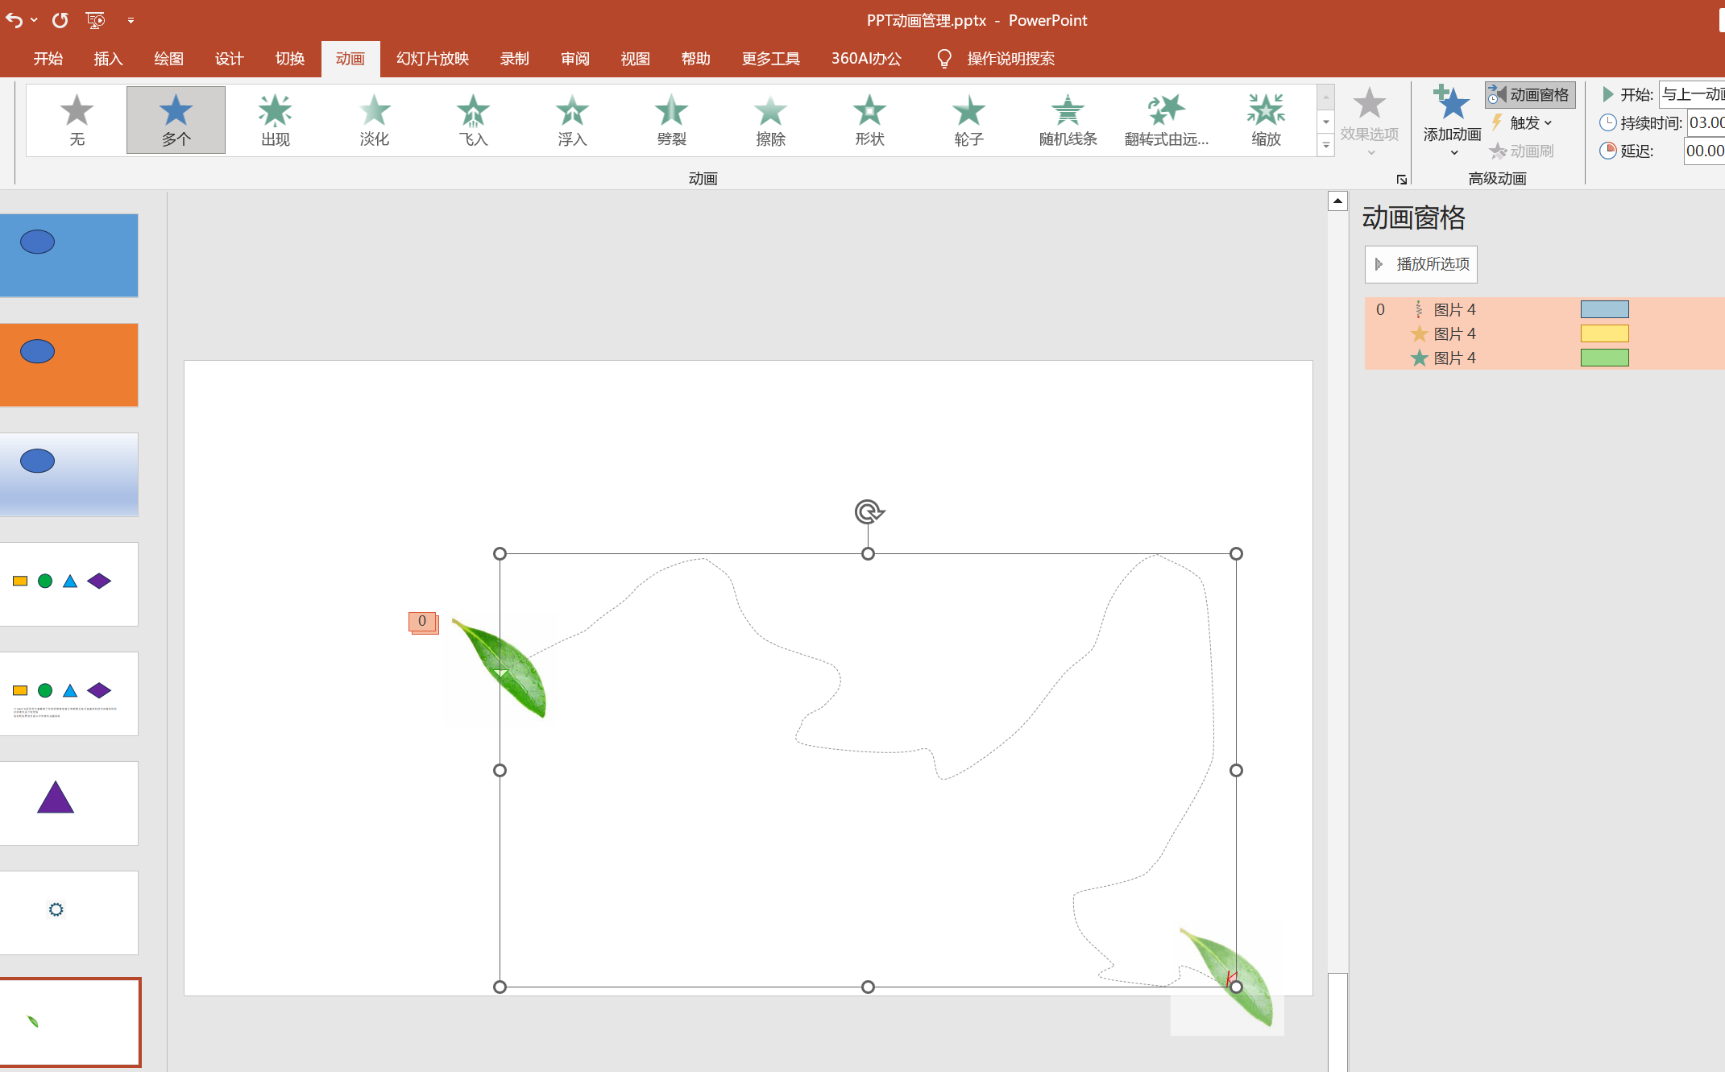Open the animation group dialog launcher

coord(1401,180)
